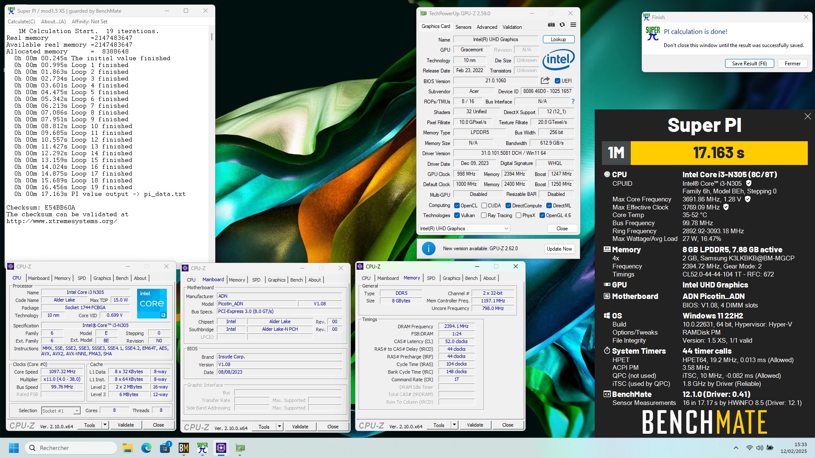Click shield icon beside Max Effective Clock
The width and height of the screenshot is (815, 458).
726,207
